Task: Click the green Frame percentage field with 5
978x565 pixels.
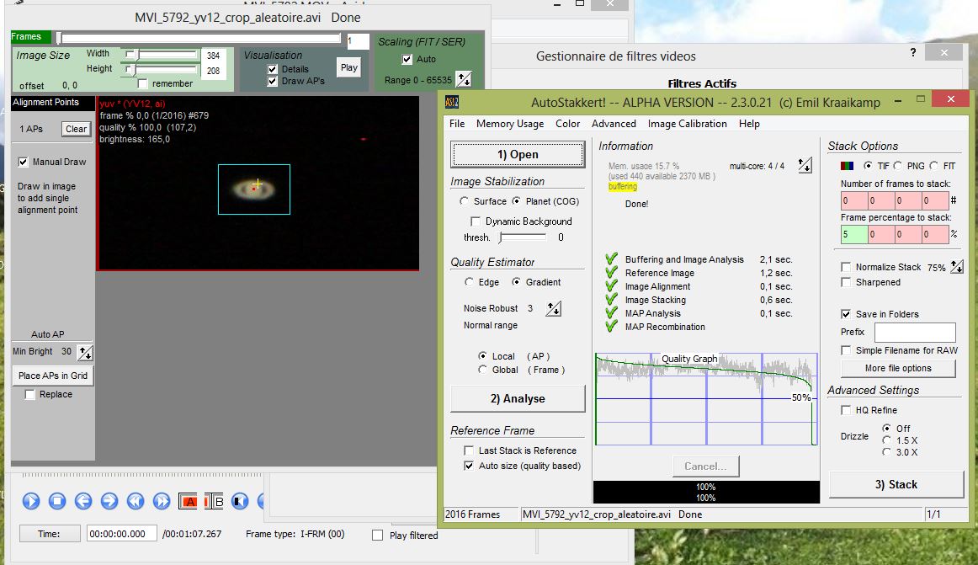Action: (x=854, y=235)
